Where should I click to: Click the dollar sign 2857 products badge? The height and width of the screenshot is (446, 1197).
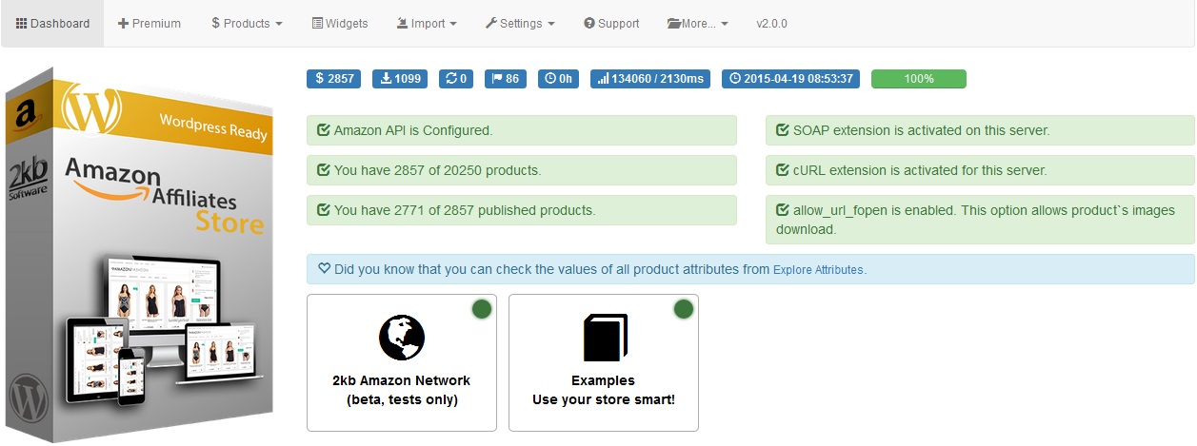333,79
